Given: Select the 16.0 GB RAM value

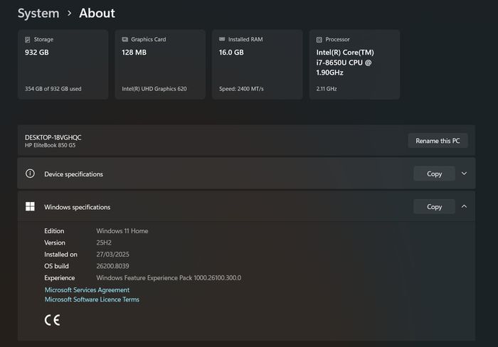Looking at the screenshot, I should 231,53.
